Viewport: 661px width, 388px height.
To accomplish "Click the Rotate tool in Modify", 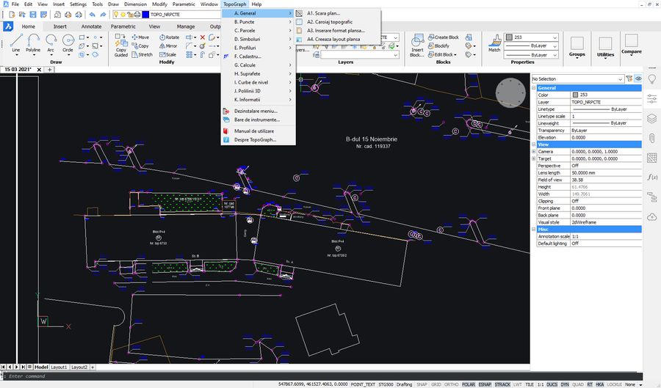I will click(168, 37).
